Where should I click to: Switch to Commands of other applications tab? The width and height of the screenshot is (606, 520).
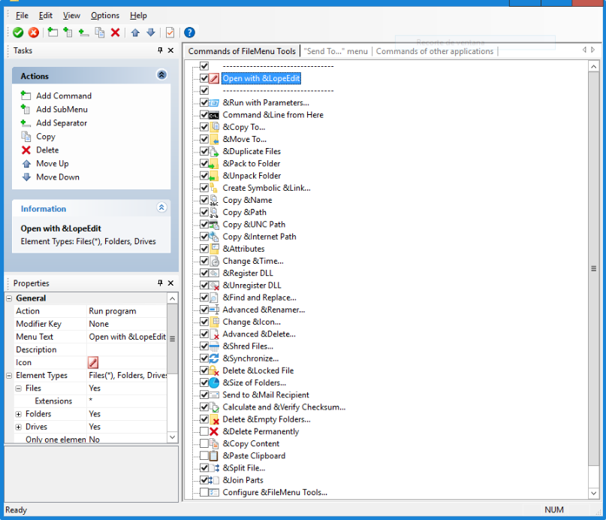pos(435,51)
